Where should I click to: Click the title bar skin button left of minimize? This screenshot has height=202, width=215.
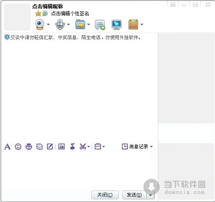173,5
